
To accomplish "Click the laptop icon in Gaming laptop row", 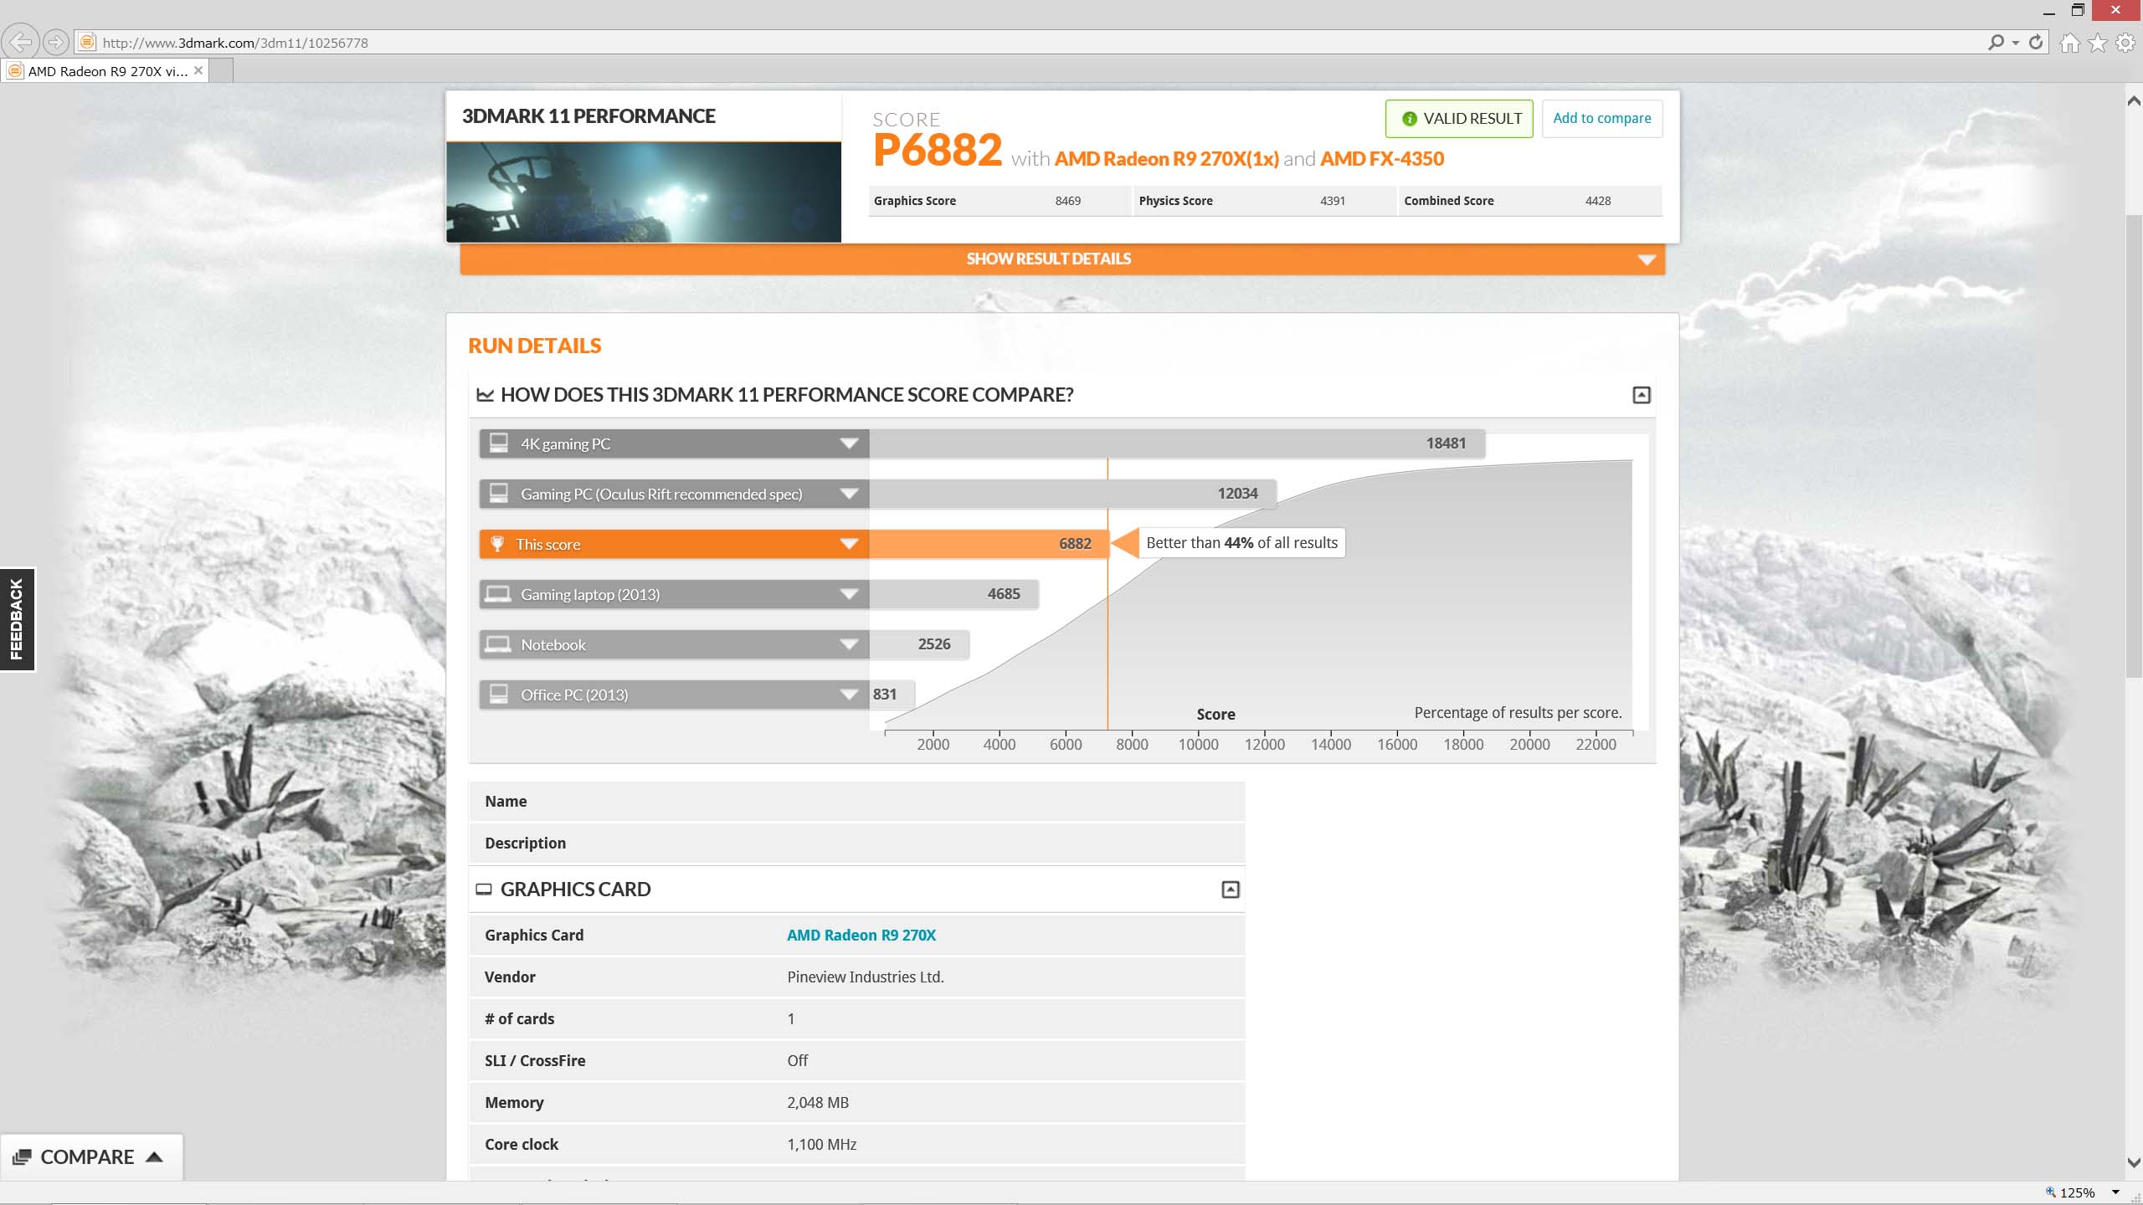I will [x=498, y=594].
